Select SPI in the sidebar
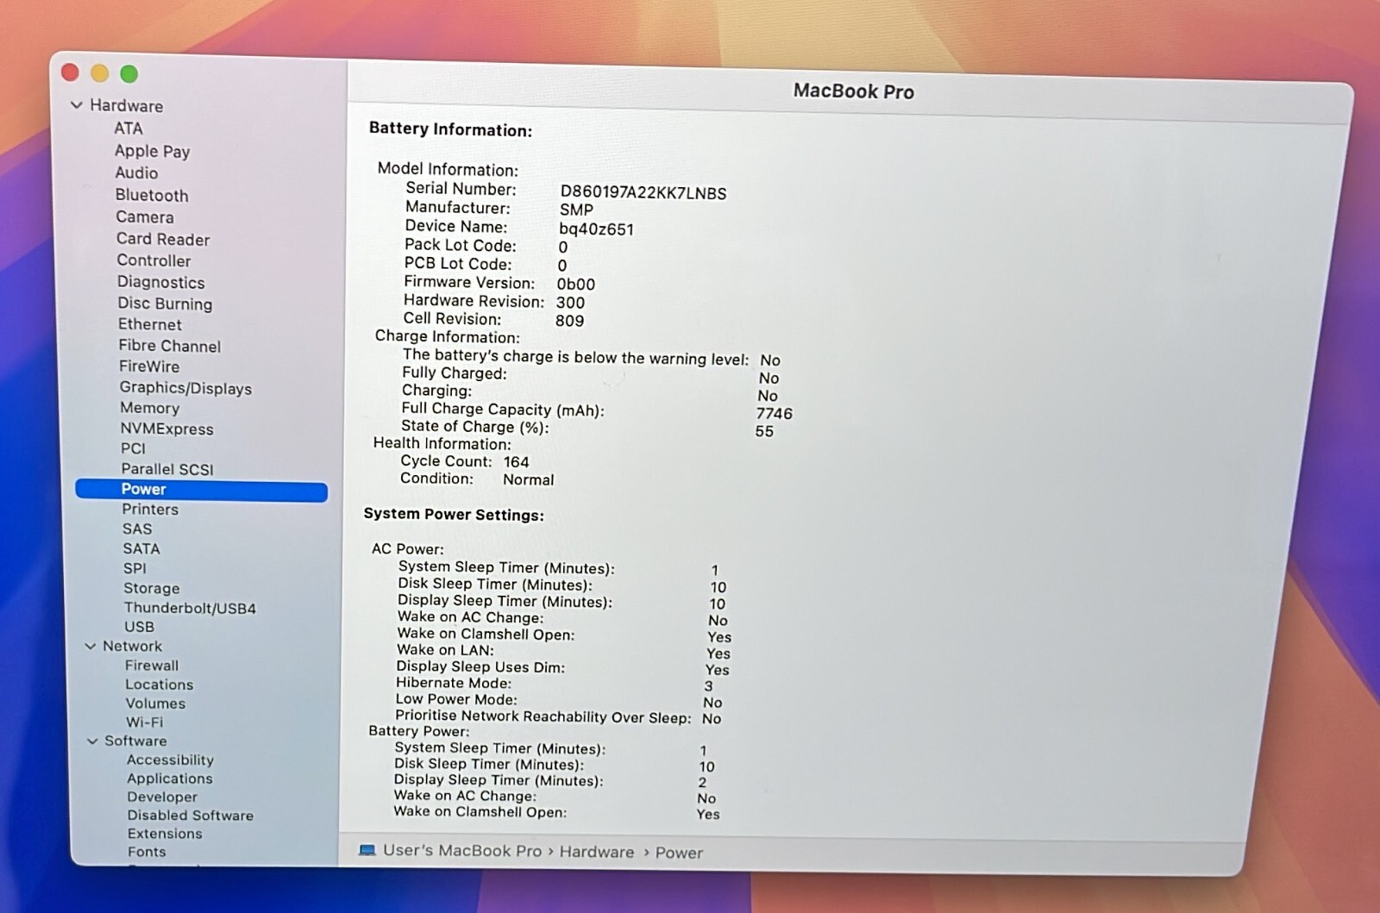 click(135, 568)
